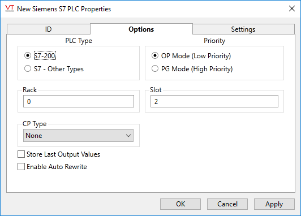Image resolution: width=301 pixels, height=216 pixels.
Task: Click into the Rack input field
Action: coord(79,101)
